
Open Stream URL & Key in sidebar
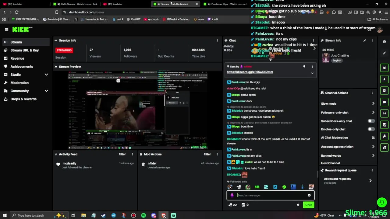coord(26,50)
